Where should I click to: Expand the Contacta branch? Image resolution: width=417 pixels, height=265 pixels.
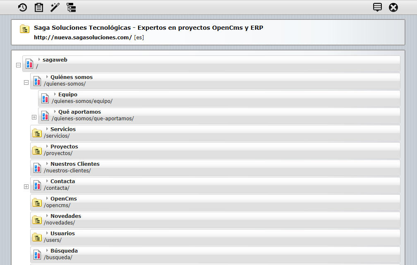(x=26, y=187)
